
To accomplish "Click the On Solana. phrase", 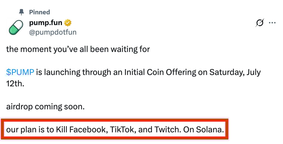I will [204, 130].
